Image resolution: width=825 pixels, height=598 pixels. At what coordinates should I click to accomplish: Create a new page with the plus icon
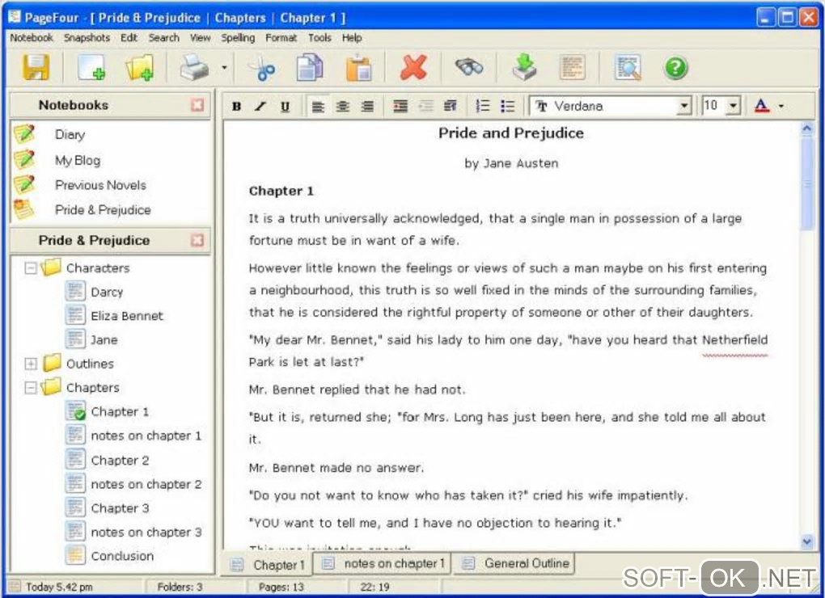click(x=91, y=68)
